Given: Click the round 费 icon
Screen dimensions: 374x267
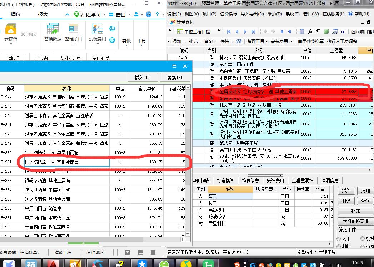Looking at the screenshot, I should tap(112, 40).
